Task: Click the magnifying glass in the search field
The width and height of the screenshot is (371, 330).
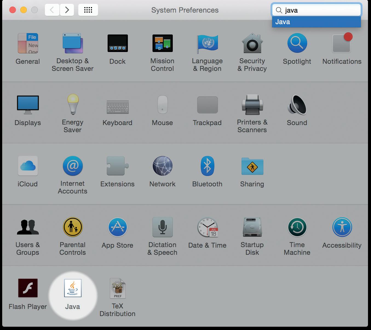Action: pos(279,10)
